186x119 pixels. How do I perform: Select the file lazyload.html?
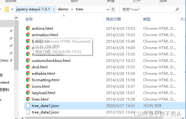[x=44, y=93]
